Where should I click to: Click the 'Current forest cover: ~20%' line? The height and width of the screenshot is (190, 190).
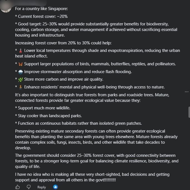(42, 16)
